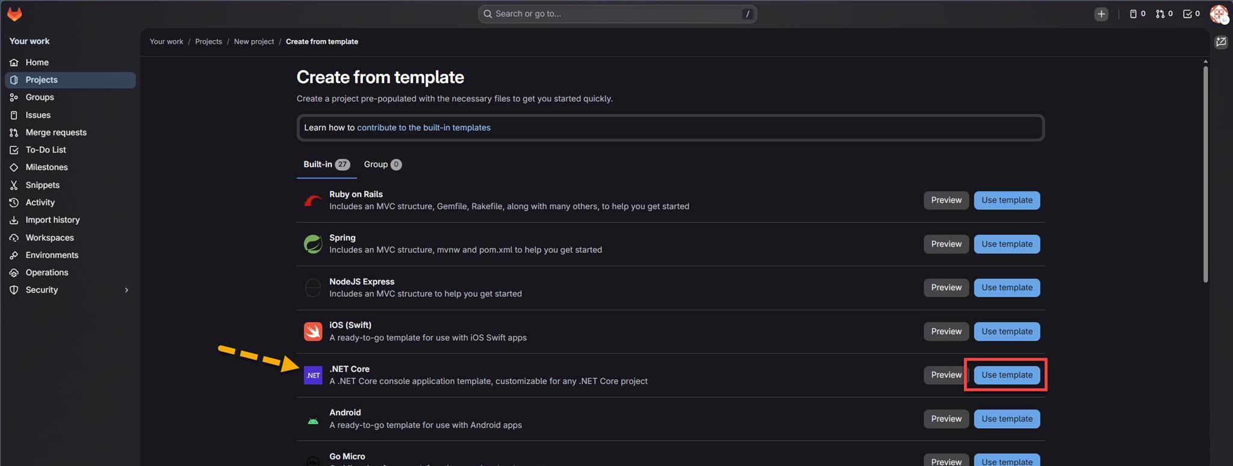The height and width of the screenshot is (466, 1233).
Task: Click the Spring template leaf icon
Action: (313, 244)
